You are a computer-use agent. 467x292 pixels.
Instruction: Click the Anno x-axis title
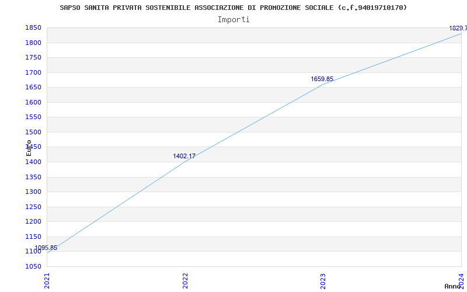coord(452,286)
